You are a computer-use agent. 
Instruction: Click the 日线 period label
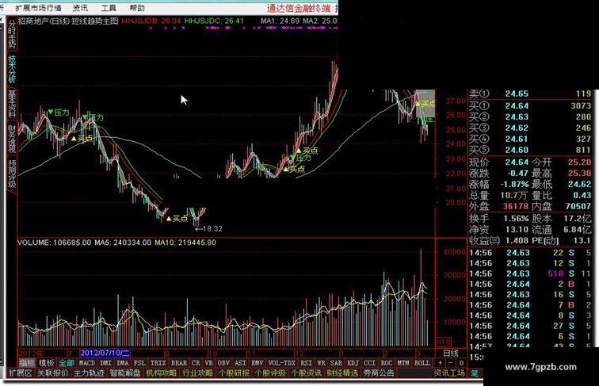click(451, 353)
